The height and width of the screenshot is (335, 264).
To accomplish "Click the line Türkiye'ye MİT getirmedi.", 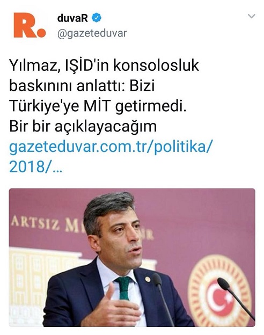I will tap(98, 106).
